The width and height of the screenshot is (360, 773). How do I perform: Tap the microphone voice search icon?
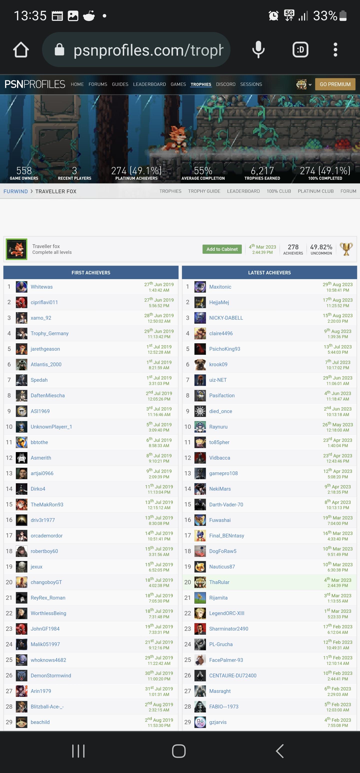click(x=258, y=50)
